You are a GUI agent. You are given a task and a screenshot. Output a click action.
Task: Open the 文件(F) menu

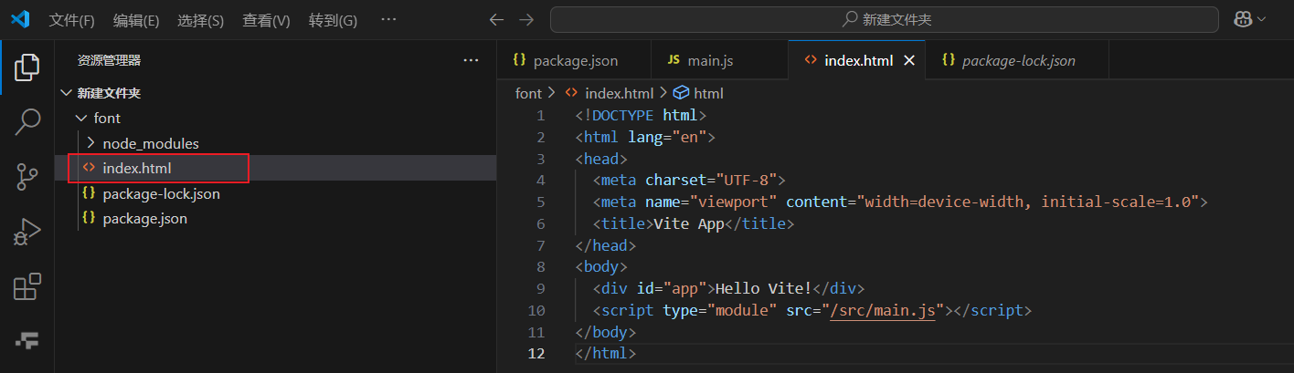71,20
